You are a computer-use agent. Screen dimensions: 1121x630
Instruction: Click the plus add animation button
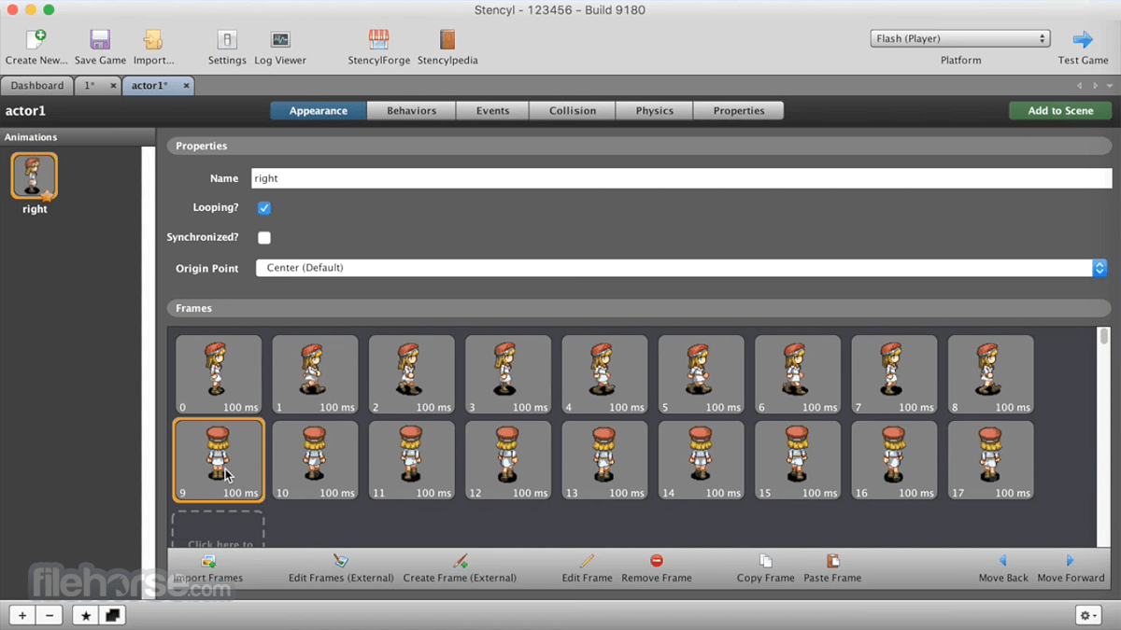tap(22, 615)
